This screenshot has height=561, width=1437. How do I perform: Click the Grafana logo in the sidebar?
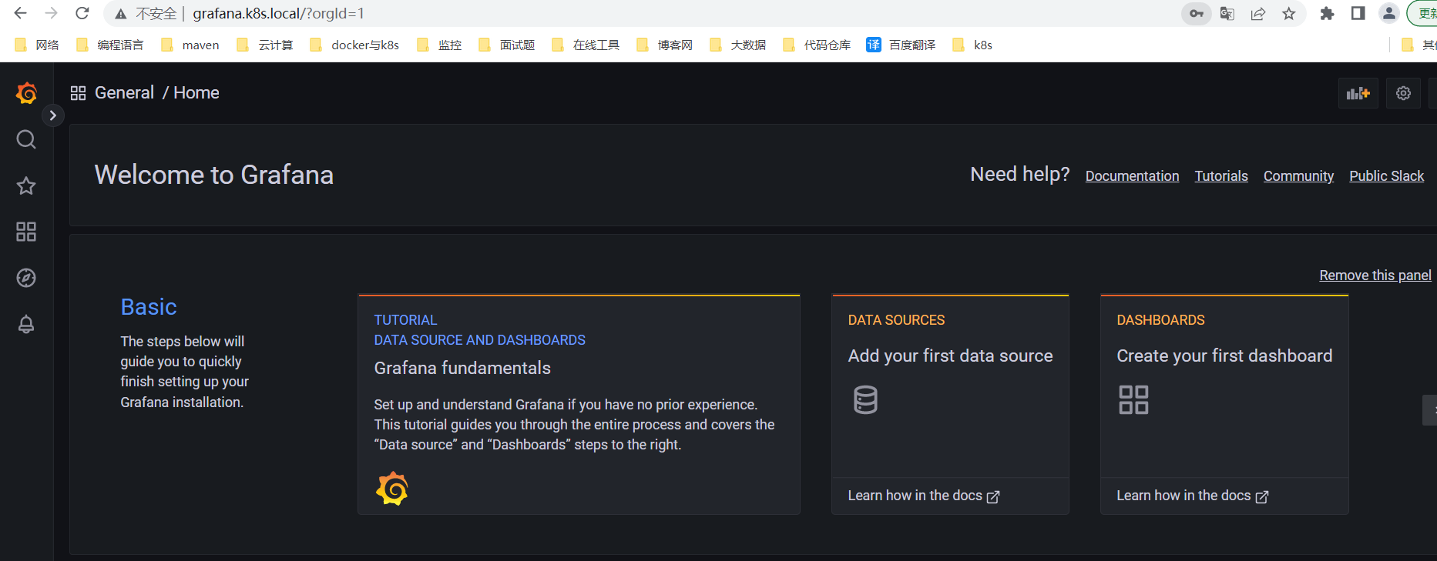[x=26, y=93]
